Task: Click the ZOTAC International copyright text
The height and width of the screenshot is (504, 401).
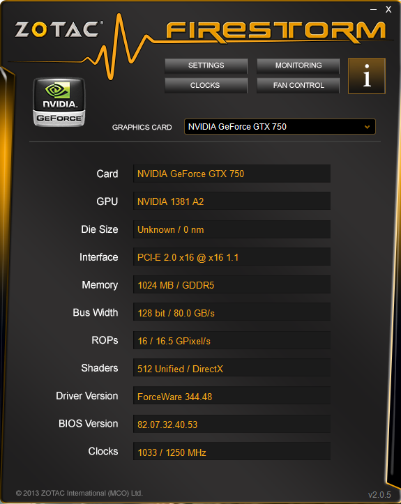Action: (x=79, y=493)
